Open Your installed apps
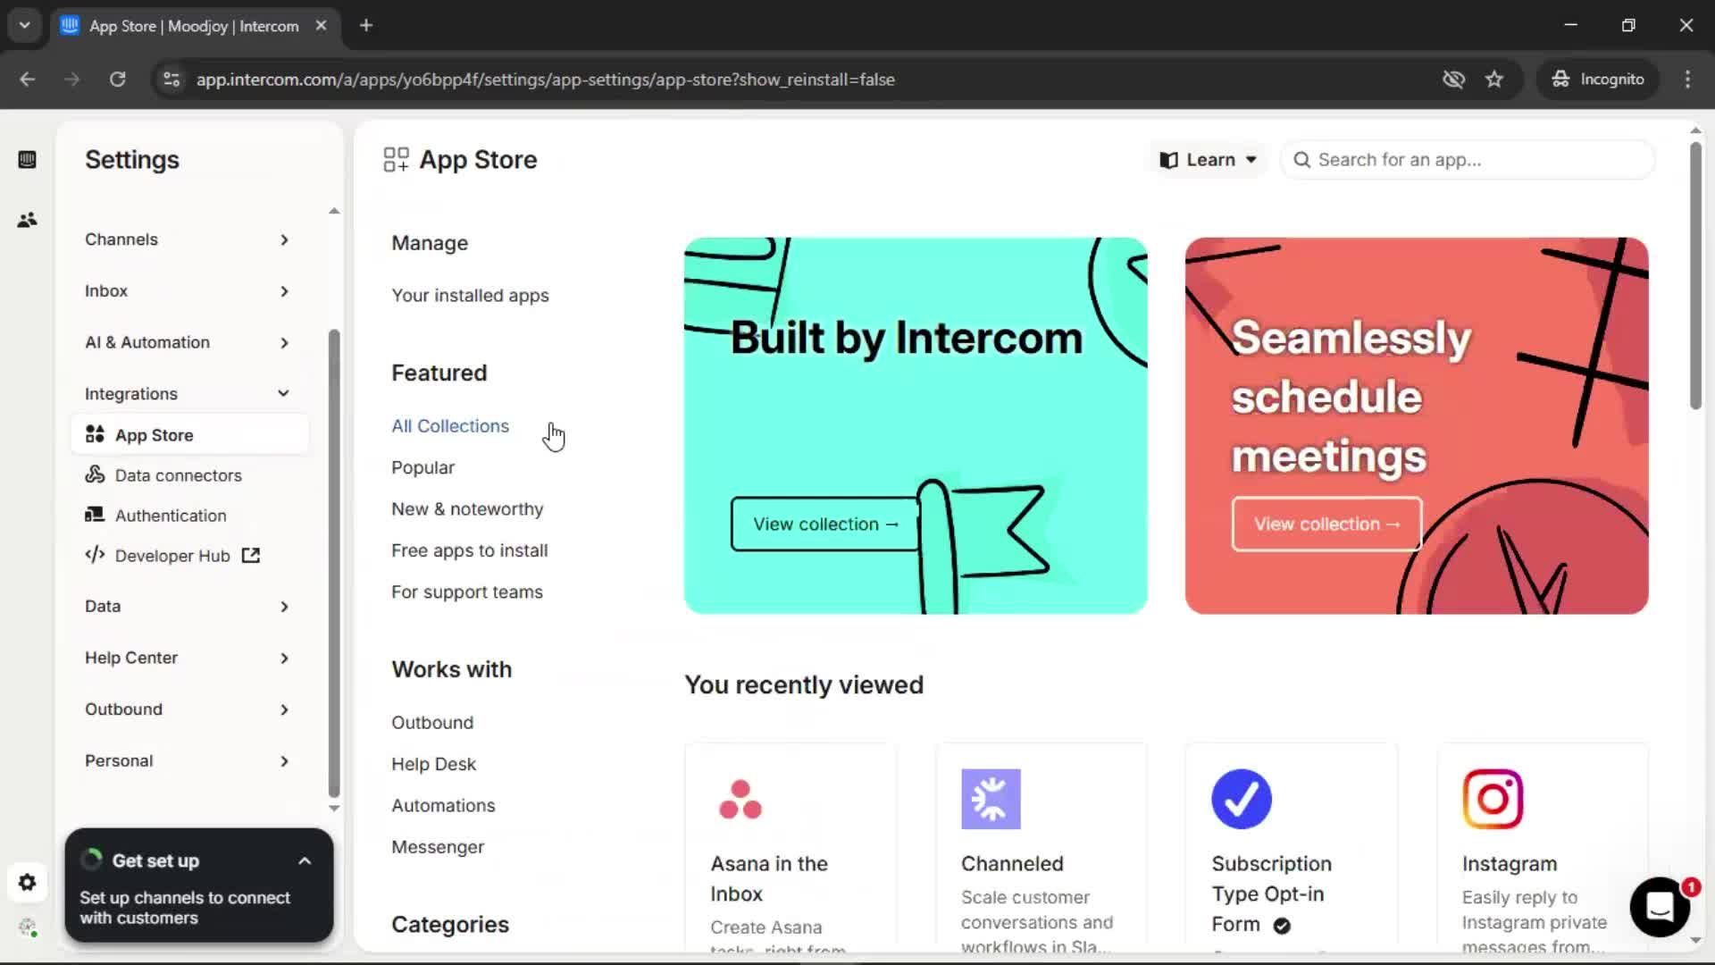Image resolution: width=1715 pixels, height=965 pixels. click(470, 296)
